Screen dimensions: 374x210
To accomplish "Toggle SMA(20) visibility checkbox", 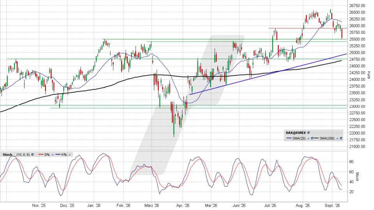I will [x=309, y=138].
